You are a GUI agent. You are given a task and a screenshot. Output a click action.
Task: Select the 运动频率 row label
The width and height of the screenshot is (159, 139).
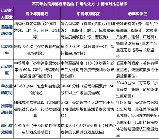pos(7,50)
